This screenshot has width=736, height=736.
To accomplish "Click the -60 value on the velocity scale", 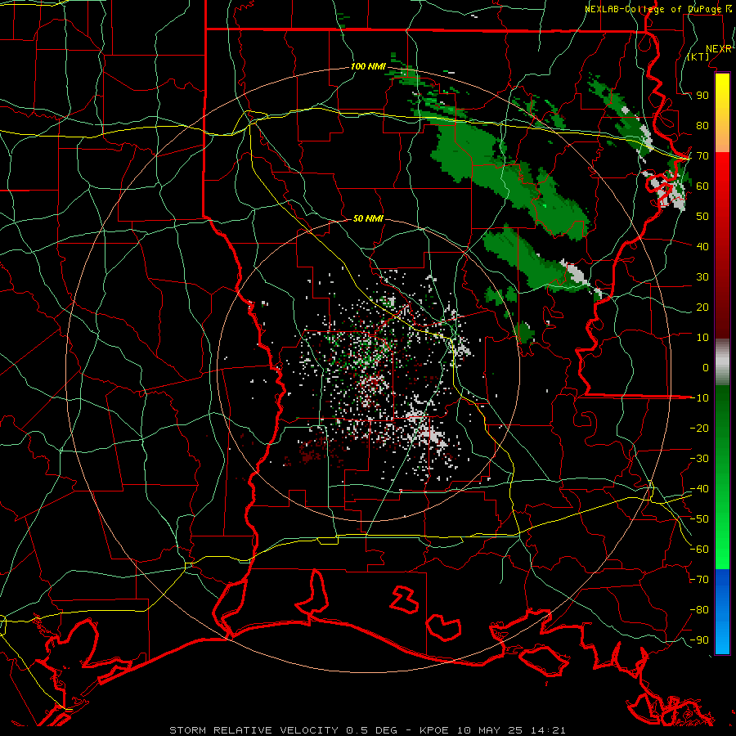I will tap(699, 550).
